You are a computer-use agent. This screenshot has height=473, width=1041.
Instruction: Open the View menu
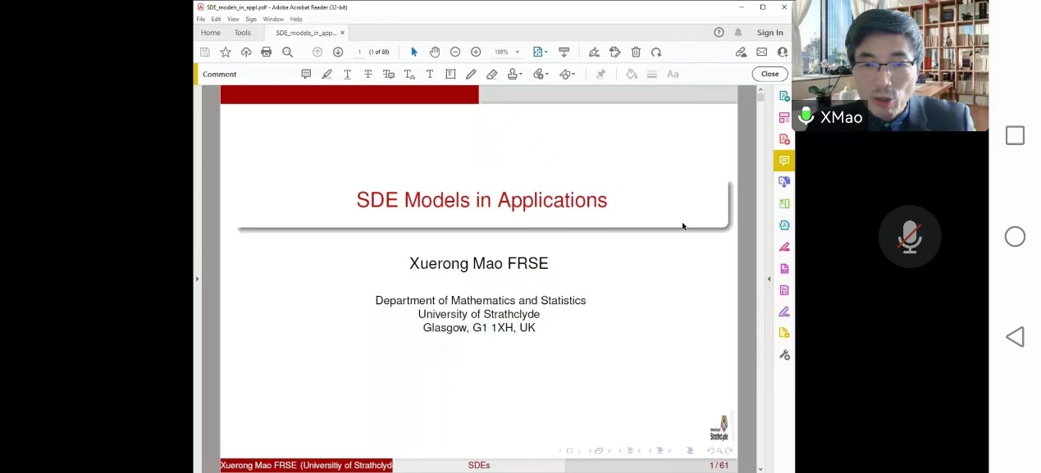pos(233,19)
